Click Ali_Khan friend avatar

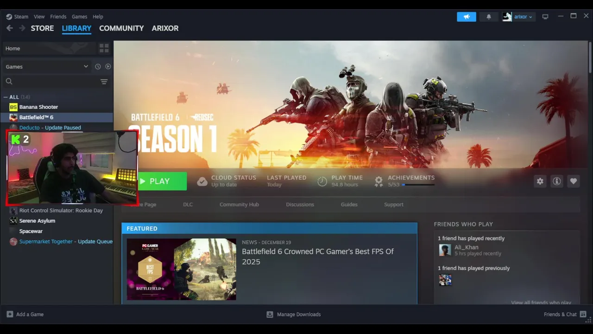(x=445, y=250)
